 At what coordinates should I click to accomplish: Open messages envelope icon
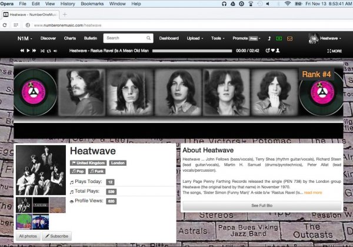(x=289, y=38)
